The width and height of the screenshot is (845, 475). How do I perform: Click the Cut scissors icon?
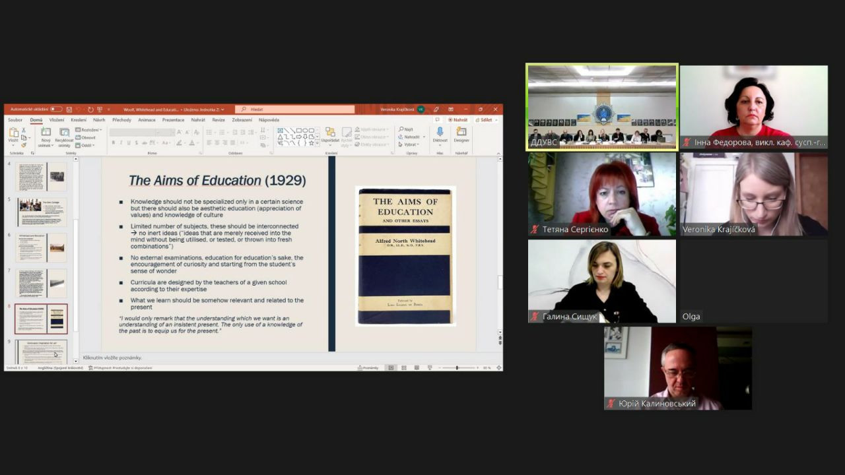point(24,130)
